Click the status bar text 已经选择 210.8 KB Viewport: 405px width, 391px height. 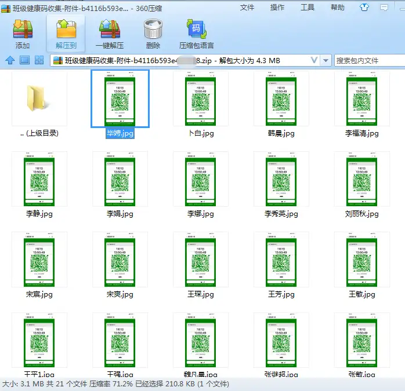[165, 384]
